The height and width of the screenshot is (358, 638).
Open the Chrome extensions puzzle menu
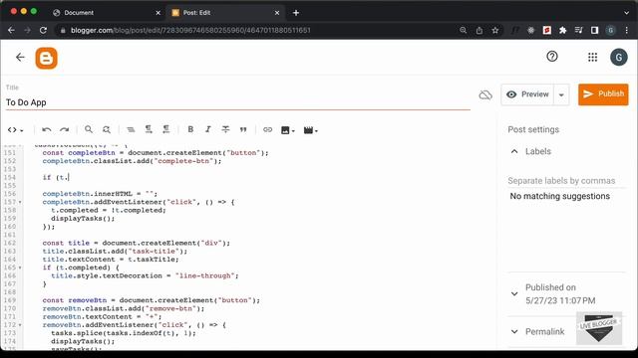[x=562, y=31]
